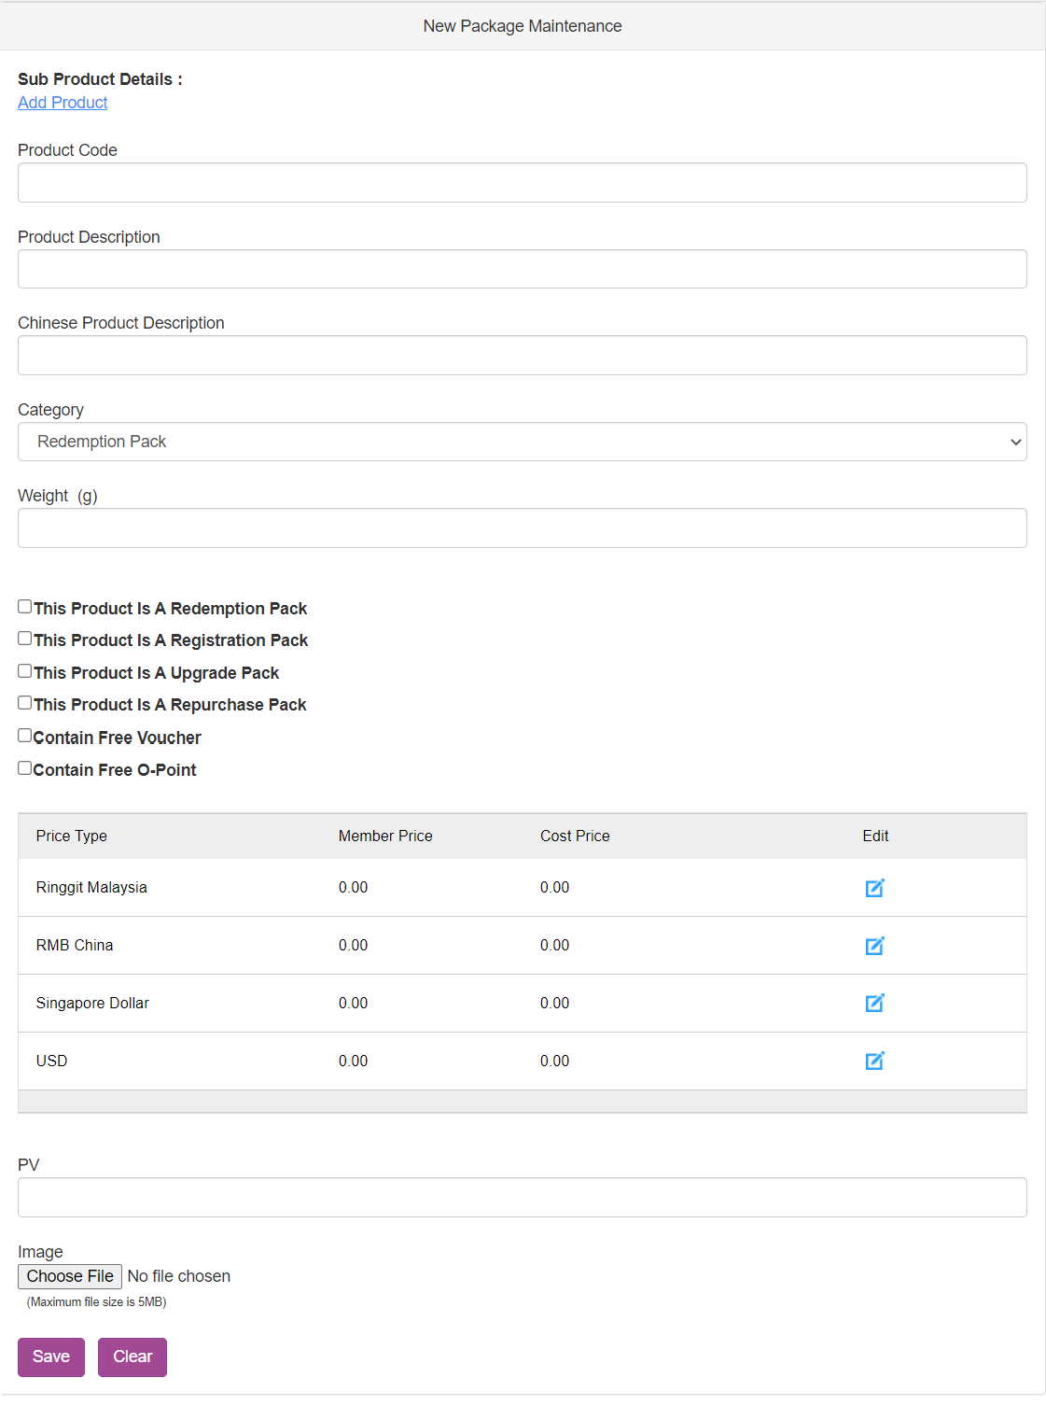Enable This Product Is A Registration Pack
The height and width of the screenshot is (1406, 1046).
(x=25, y=639)
